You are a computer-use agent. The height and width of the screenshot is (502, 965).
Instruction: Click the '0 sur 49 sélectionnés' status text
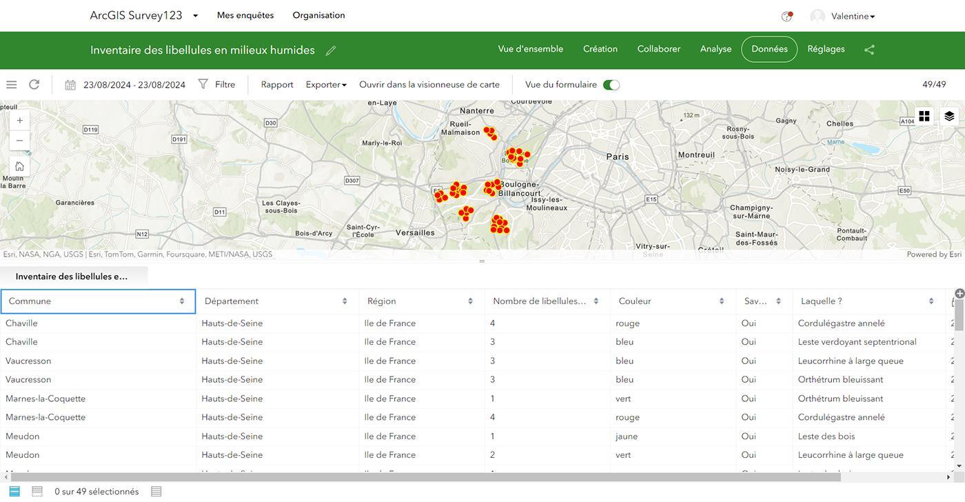[96, 492]
